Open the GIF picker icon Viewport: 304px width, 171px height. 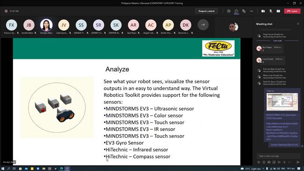(269, 162)
